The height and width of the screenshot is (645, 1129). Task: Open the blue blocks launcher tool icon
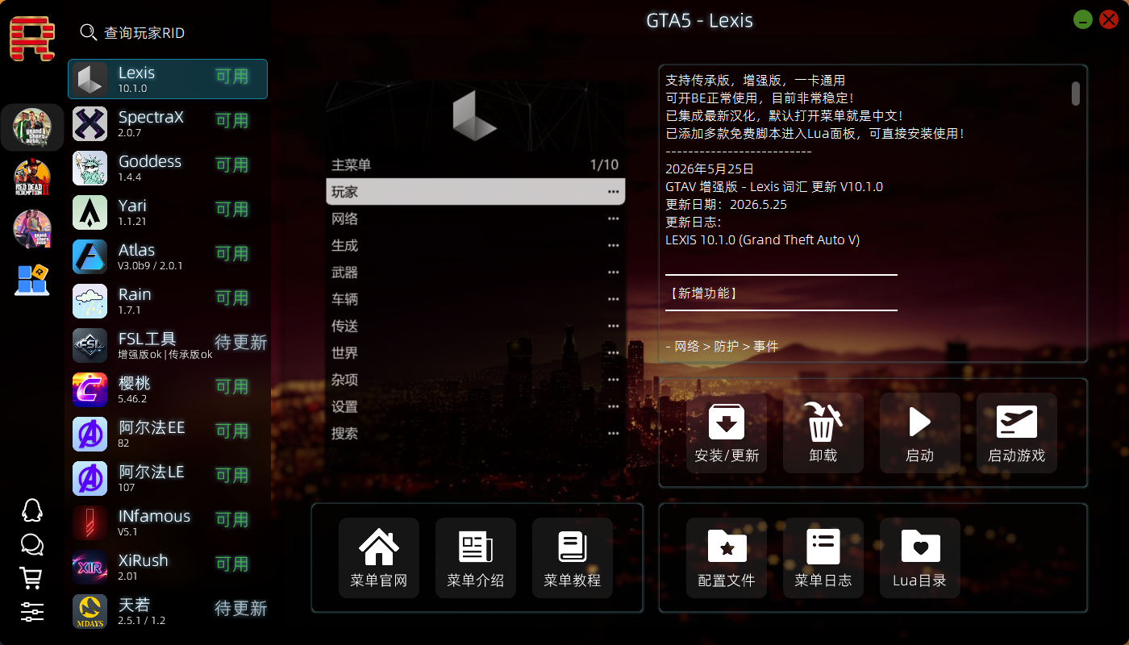point(32,279)
